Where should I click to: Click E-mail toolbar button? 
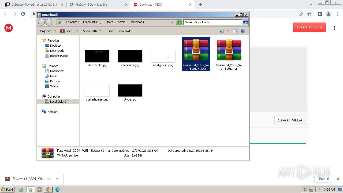pyautogui.click(x=110, y=31)
